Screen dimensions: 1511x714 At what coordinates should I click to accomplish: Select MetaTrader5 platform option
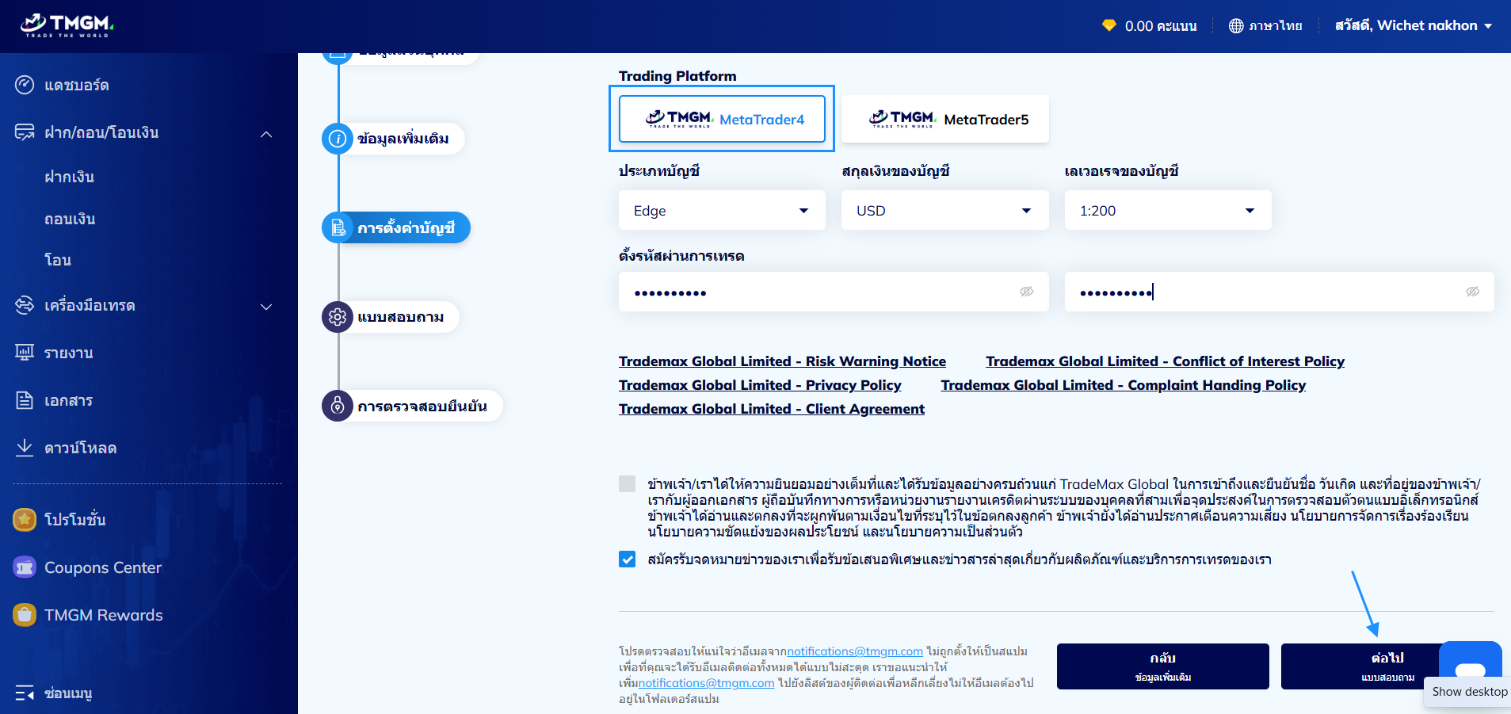[944, 119]
